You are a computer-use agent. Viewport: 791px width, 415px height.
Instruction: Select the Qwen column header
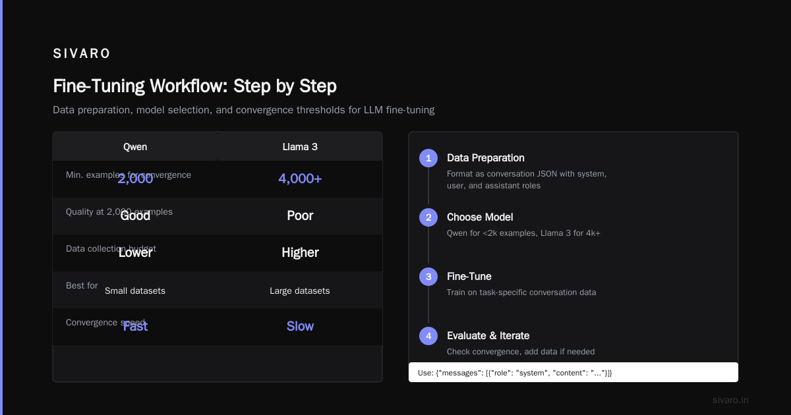(x=135, y=146)
